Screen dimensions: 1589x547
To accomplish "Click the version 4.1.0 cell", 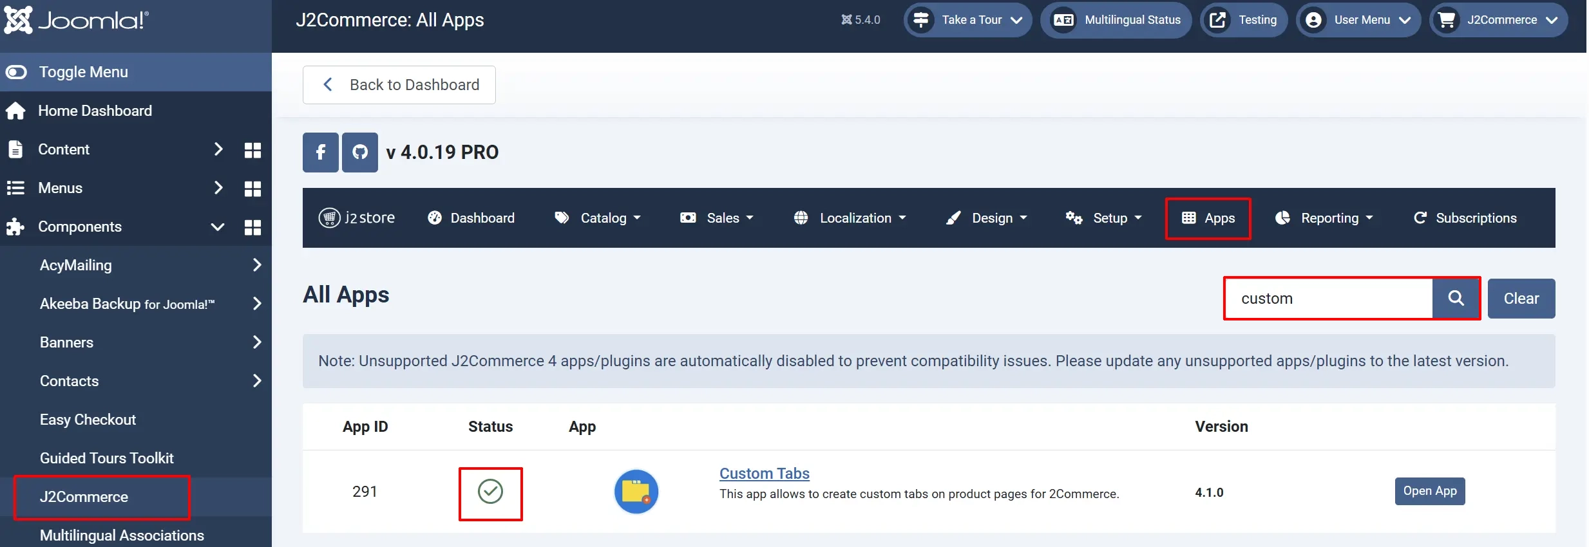I will tap(1209, 492).
